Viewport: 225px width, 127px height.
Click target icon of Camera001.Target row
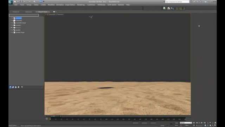14,23
